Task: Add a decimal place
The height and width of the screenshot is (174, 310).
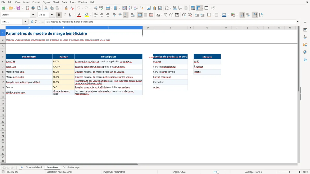Action: pos(184,15)
